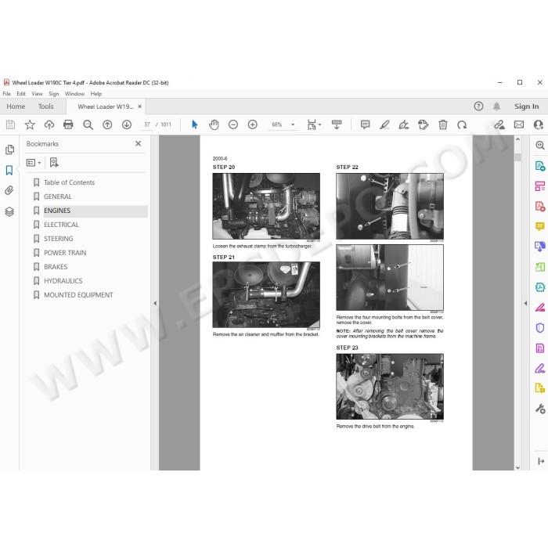The image size is (548, 548).
Task: Rotate the page view
Action: tap(462, 124)
